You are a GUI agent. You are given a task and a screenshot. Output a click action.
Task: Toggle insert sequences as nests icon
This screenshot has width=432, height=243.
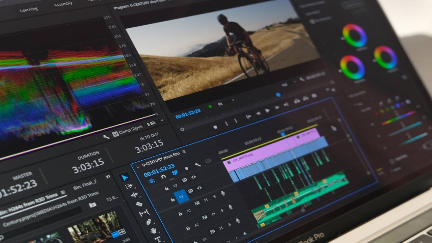coord(152,181)
